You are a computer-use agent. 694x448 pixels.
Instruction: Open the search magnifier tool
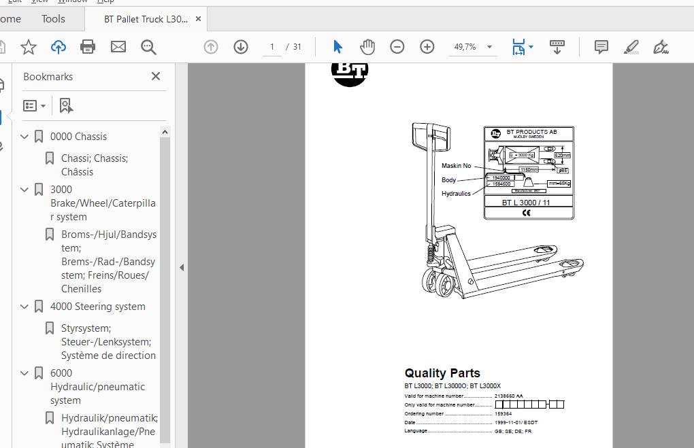tap(148, 47)
